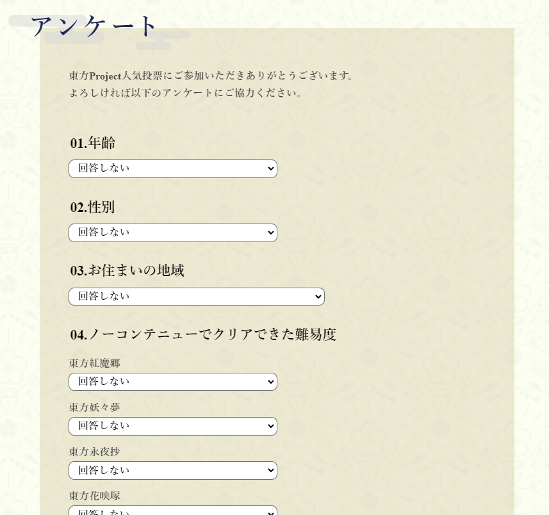Open the 東方永夜抄 difficulty dropdown
This screenshot has height=515, width=549.
172,470
